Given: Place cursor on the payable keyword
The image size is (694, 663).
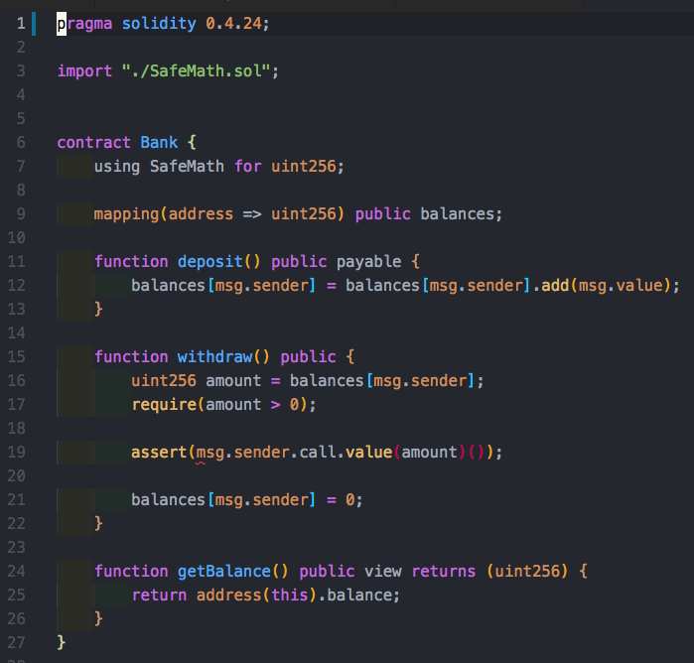Looking at the screenshot, I should click(368, 261).
